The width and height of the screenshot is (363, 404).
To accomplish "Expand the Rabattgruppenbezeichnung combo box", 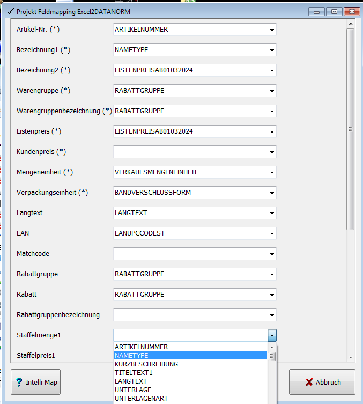I will (x=272, y=315).
